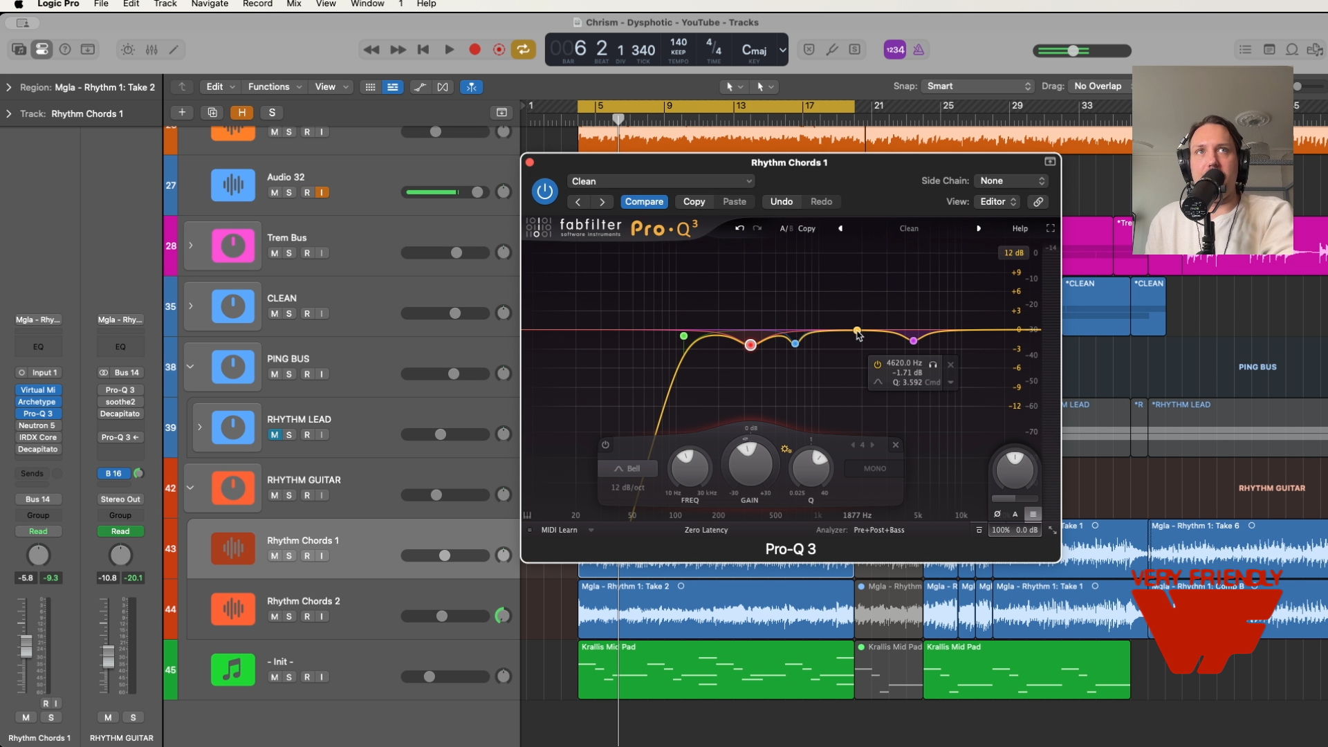This screenshot has height=747, width=1328.
Task: Toggle the Hide tracks H button
Action: 241,113
